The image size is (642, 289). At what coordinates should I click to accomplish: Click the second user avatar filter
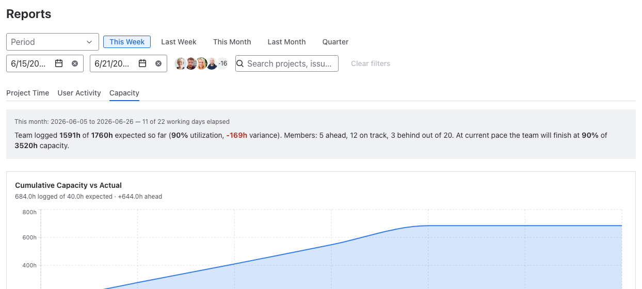pyautogui.click(x=191, y=63)
